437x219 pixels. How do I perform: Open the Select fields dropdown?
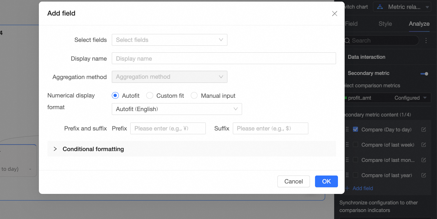pyautogui.click(x=169, y=40)
